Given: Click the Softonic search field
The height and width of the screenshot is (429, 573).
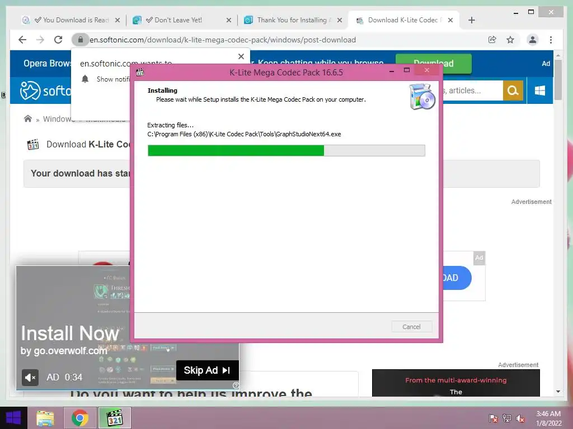Looking at the screenshot, I should 473,90.
